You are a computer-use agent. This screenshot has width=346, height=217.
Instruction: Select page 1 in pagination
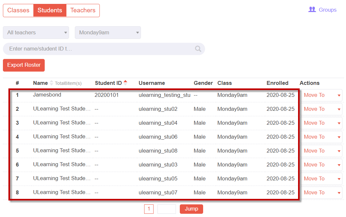(149, 209)
